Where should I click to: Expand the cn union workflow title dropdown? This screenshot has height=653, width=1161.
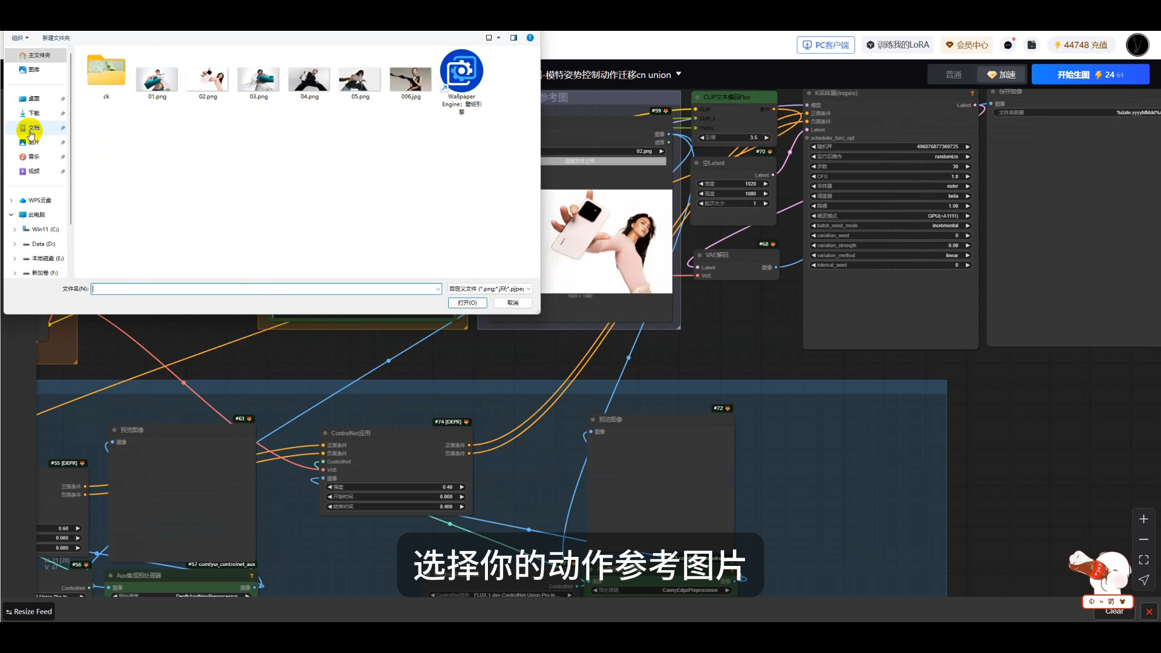pyautogui.click(x=678, y=74)
